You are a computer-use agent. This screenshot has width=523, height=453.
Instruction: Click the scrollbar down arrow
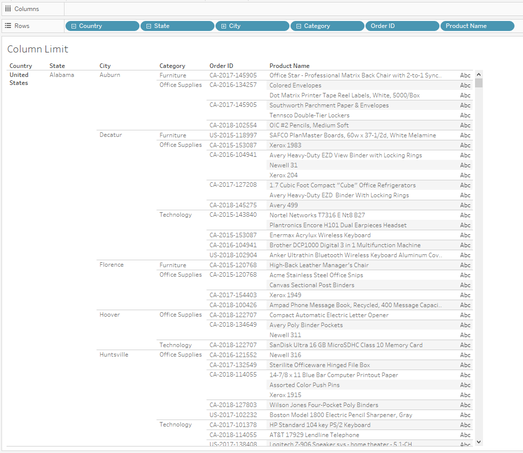click(478, 442)
